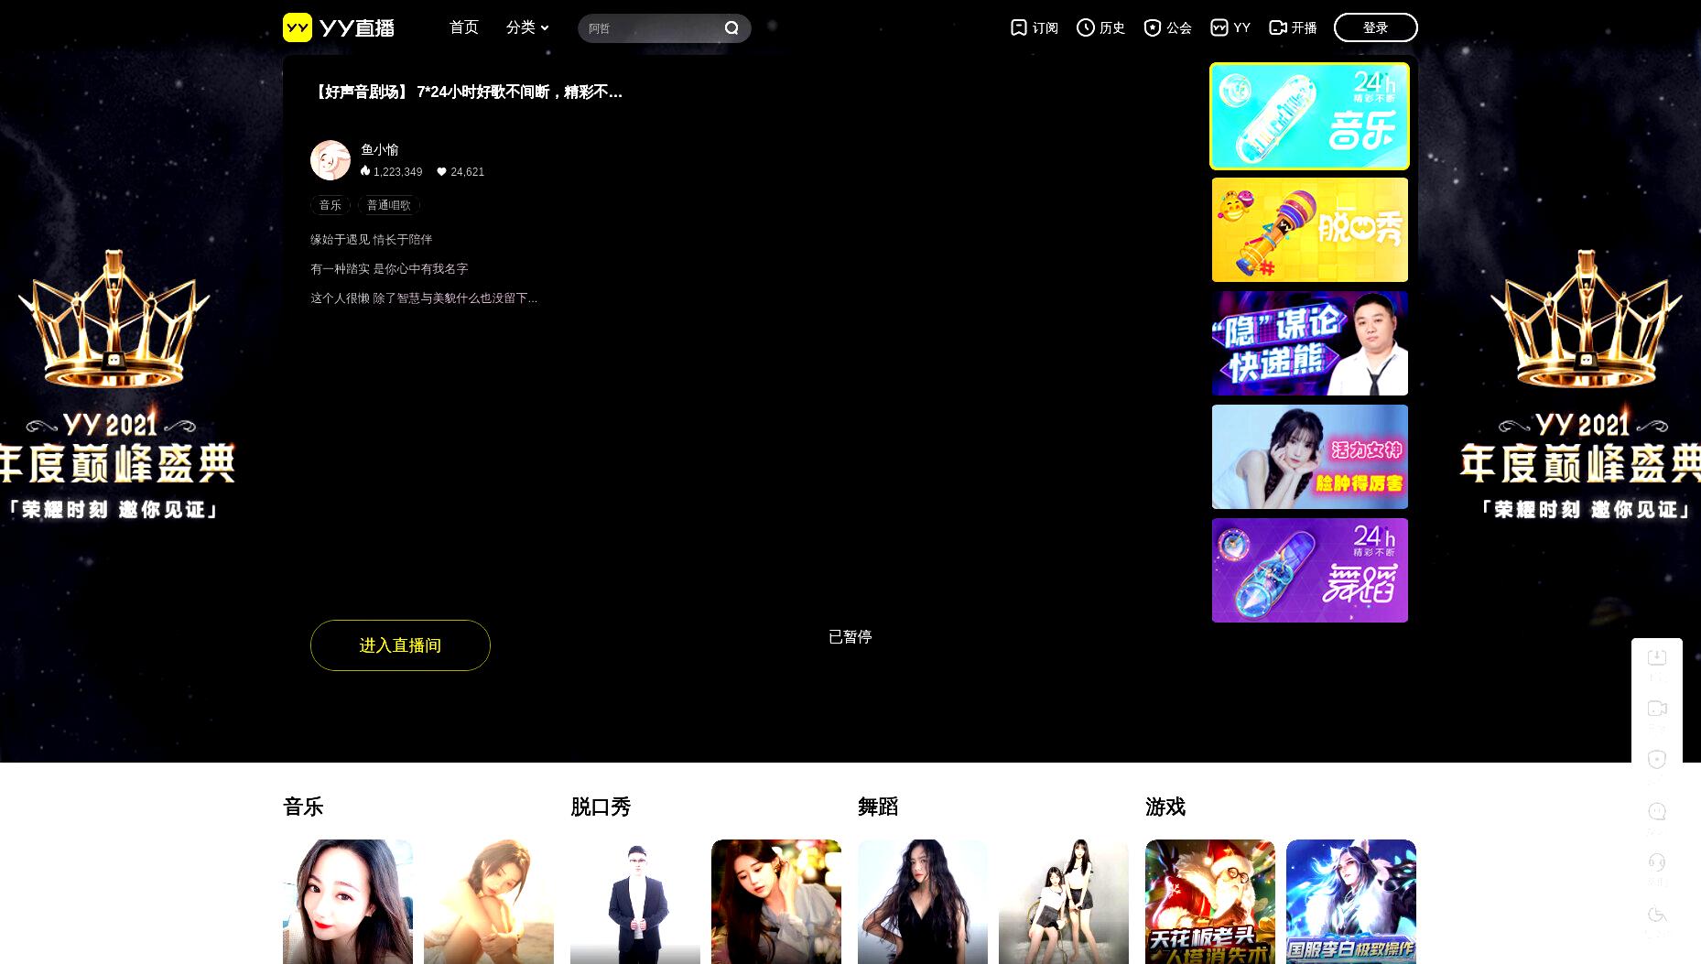Click the description line 缘始于遇见 情长于陪伴
1701x964 pixels.
(x=371, y=239)
